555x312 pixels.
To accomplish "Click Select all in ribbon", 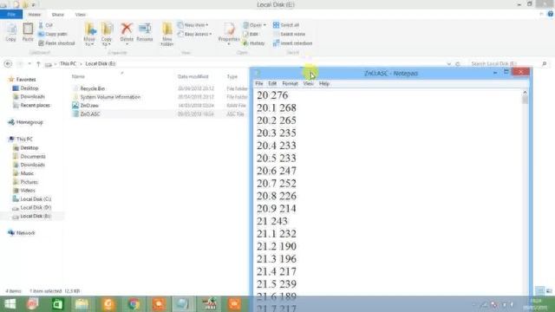I will point(286,25).
